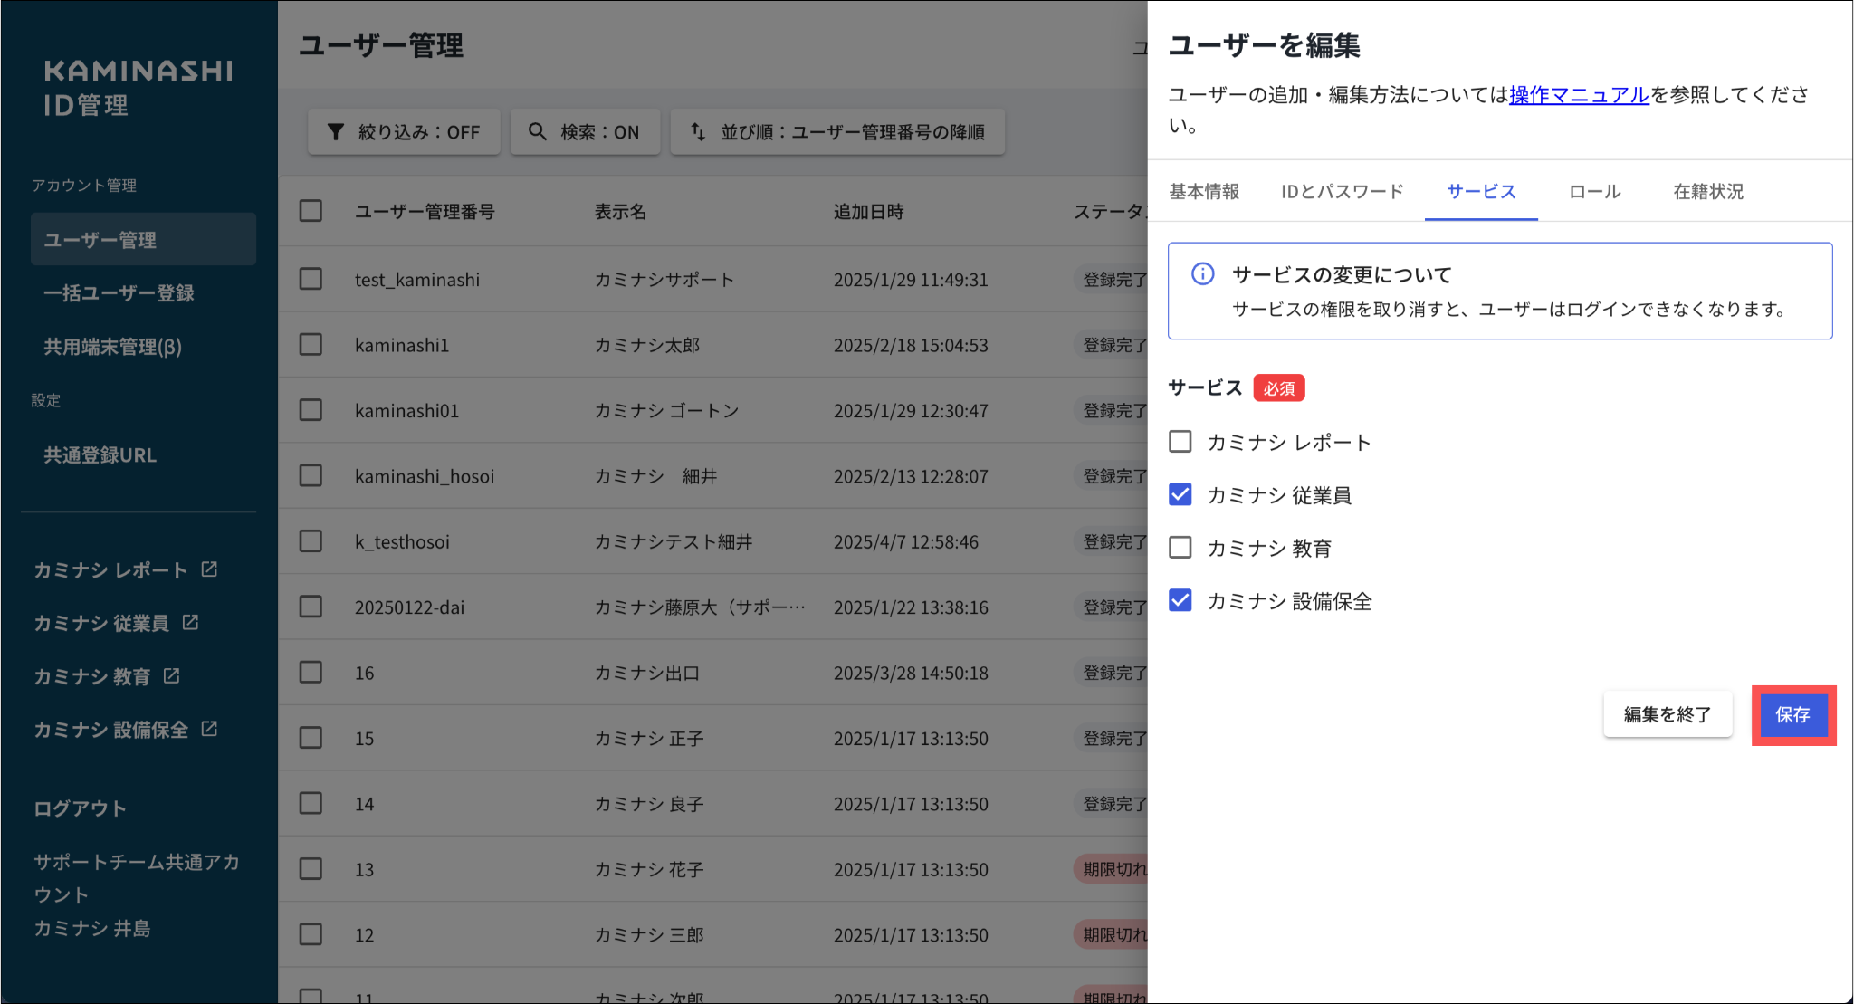1854x1004 pixels.
Task: Click the 編集を終了 button
Action: pos(1668,715)
